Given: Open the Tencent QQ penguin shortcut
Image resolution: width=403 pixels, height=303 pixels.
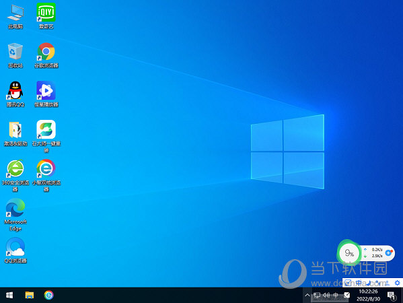Looking at the screenshot, I should click(15, 94).
